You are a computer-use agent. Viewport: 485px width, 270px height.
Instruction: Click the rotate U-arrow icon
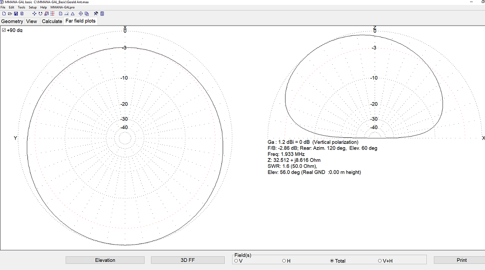pyautogui.click(x=40, y=14)
